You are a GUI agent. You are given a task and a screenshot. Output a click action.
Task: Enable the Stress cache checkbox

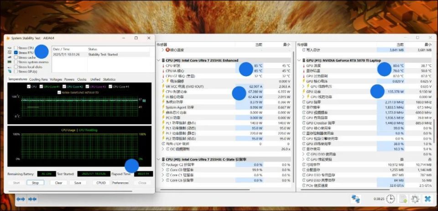pos(16,57)
